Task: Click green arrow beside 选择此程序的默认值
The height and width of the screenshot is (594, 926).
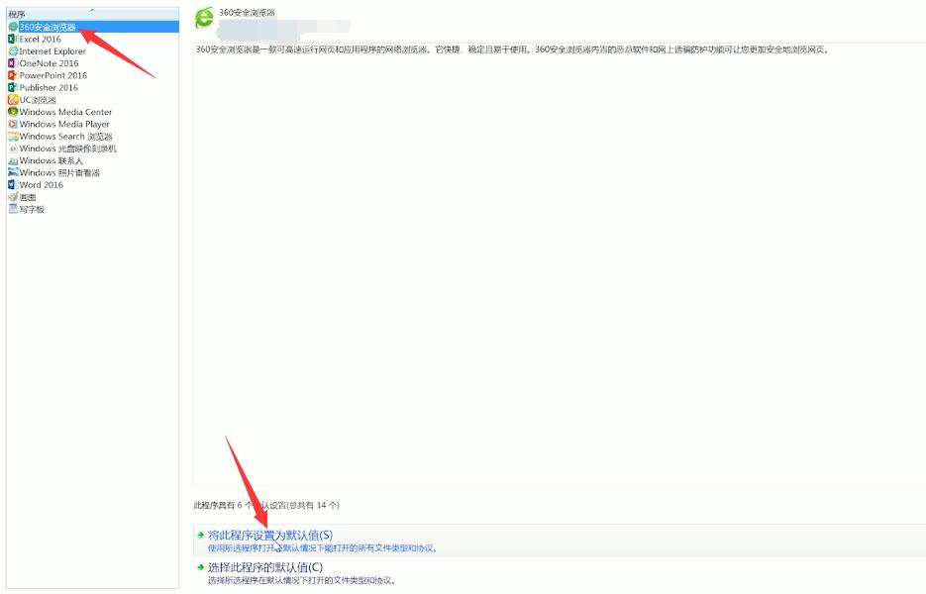Action: pyautogui.click(x=201, y=567)
